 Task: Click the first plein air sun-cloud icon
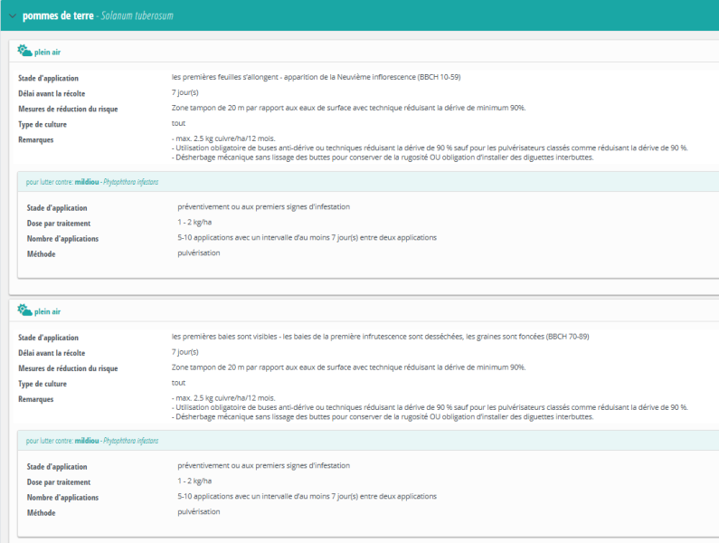click(24, 52)
